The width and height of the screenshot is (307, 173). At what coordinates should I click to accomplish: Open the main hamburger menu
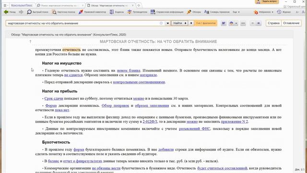[x=5, y=5]
